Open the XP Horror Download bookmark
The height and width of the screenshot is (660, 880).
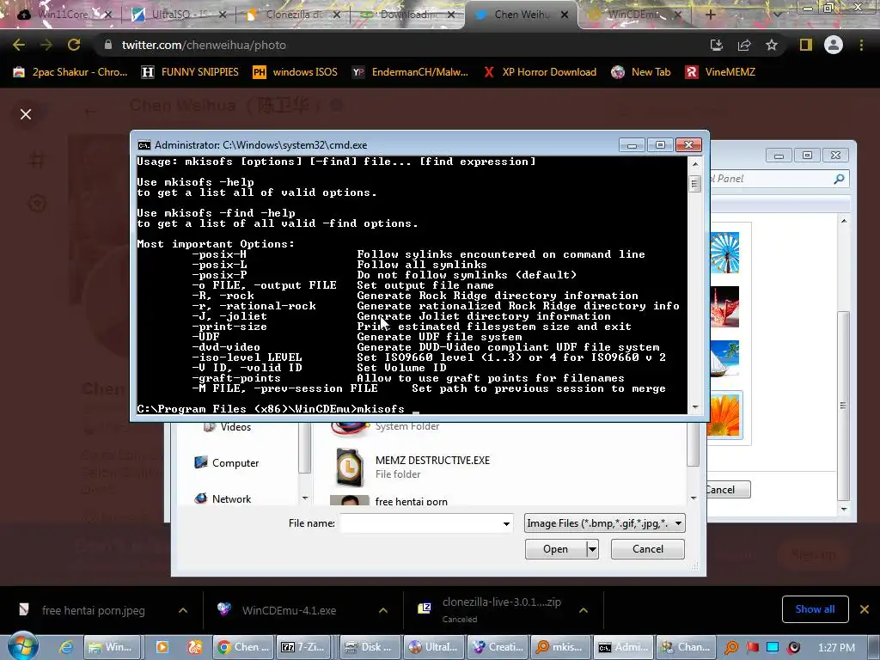[540, 72]
